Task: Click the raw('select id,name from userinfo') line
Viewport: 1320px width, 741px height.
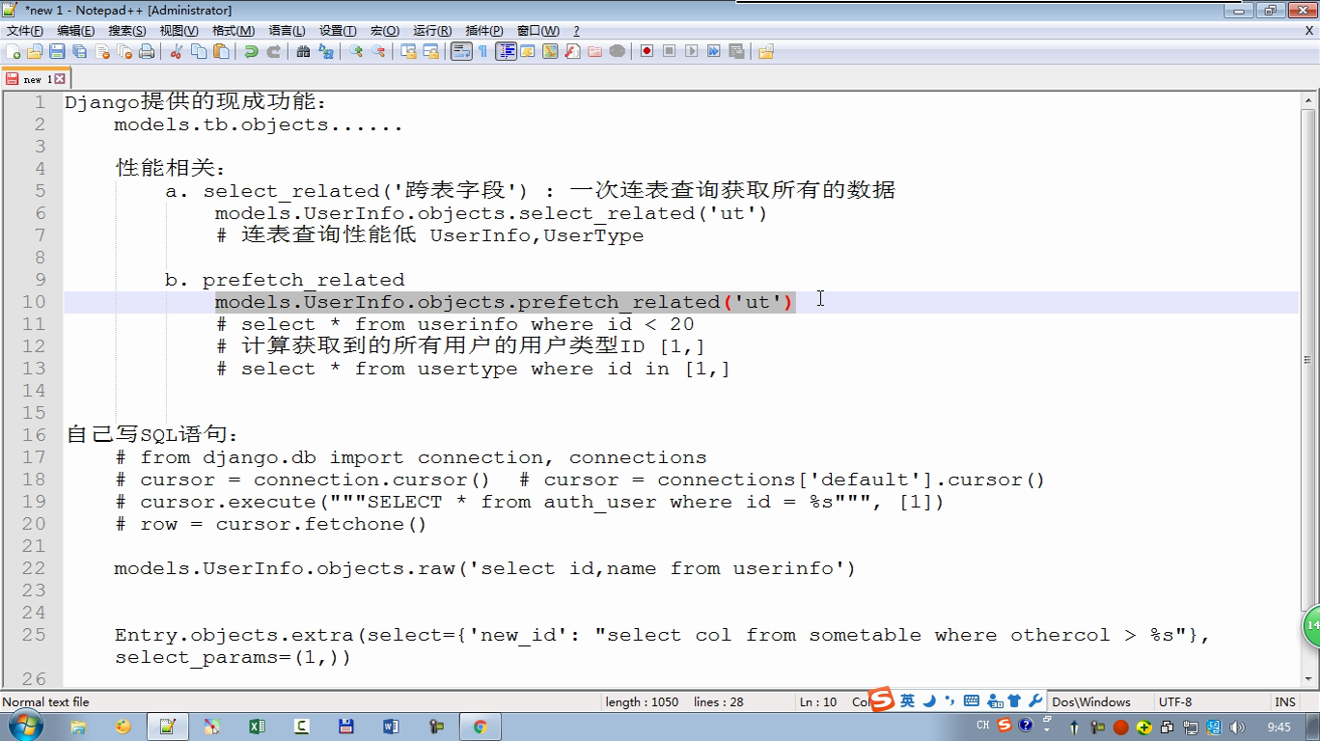Action: click(x=484, y=568)
